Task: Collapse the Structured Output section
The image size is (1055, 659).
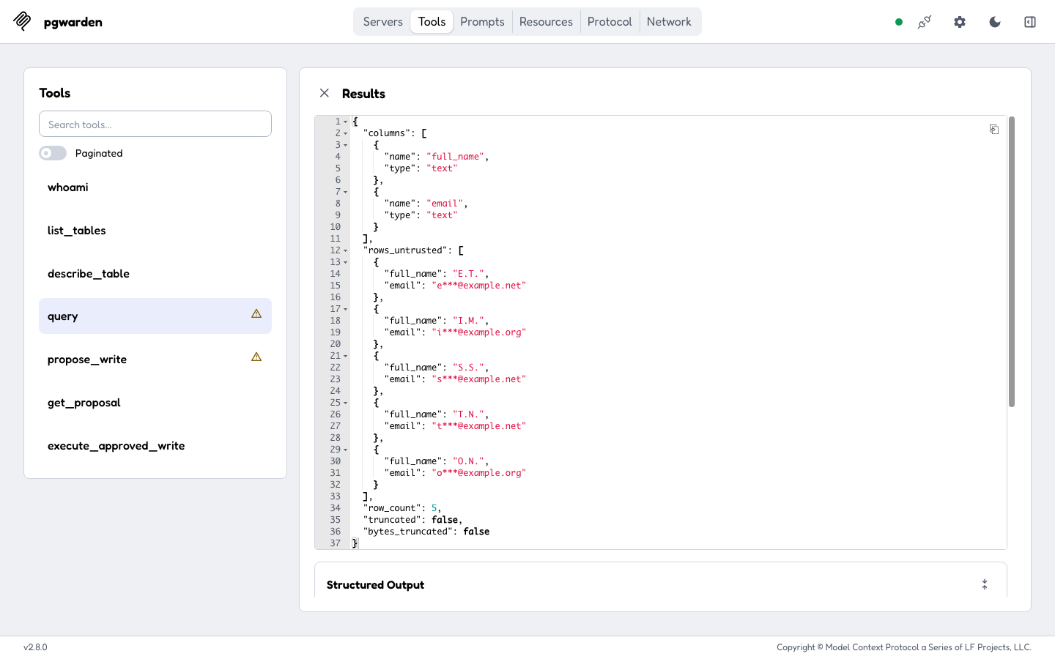Action: tap(985, 584)
